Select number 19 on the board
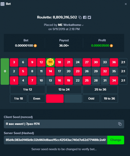130x156 pixels. [68, 80]
